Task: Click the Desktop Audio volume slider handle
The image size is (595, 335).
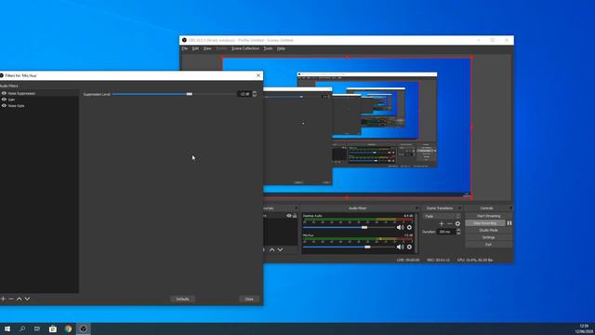Action: click(x=364, y=227)
